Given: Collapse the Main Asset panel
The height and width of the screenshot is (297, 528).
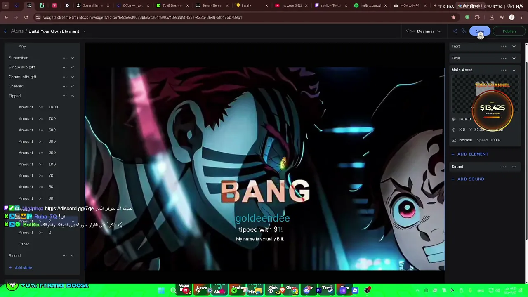Looking at the screenshot, I should pyautogui.click(x=514, y=70).
